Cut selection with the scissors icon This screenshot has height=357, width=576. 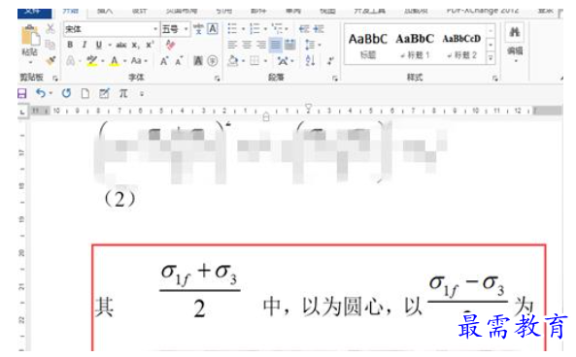point(50,29)
